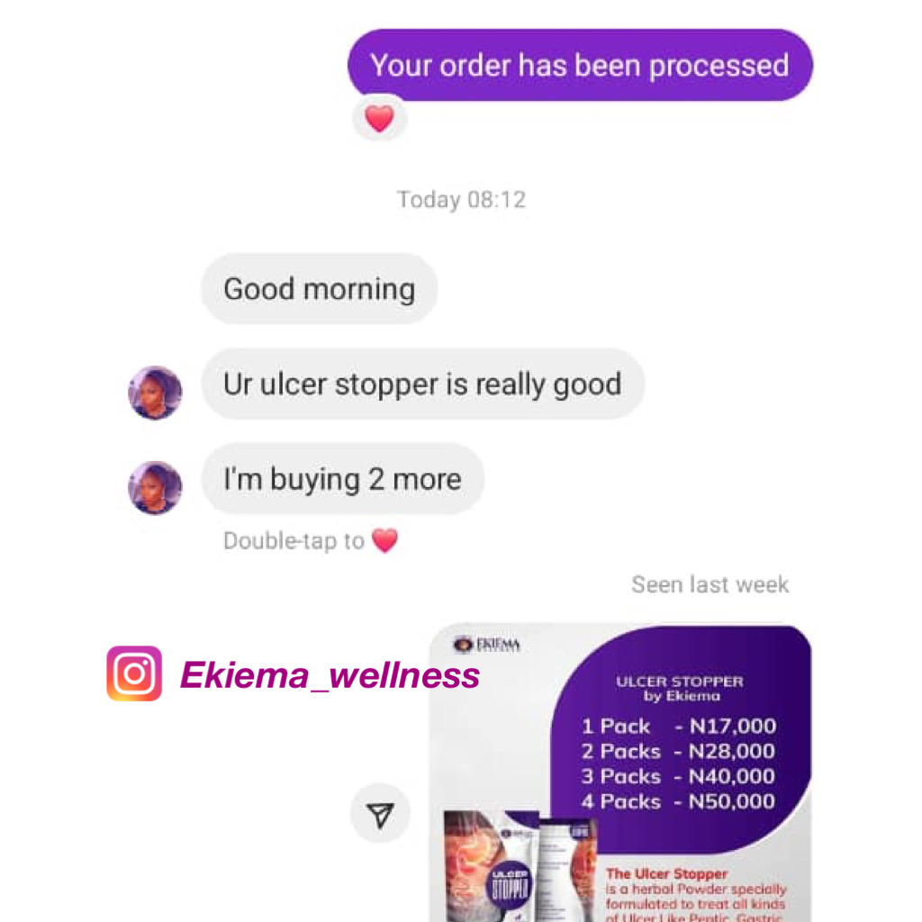Tap the 'Today 08:12' timestamp
Image resolution: width=922 pixels, height=922 pixels.
tap(462, 200)
